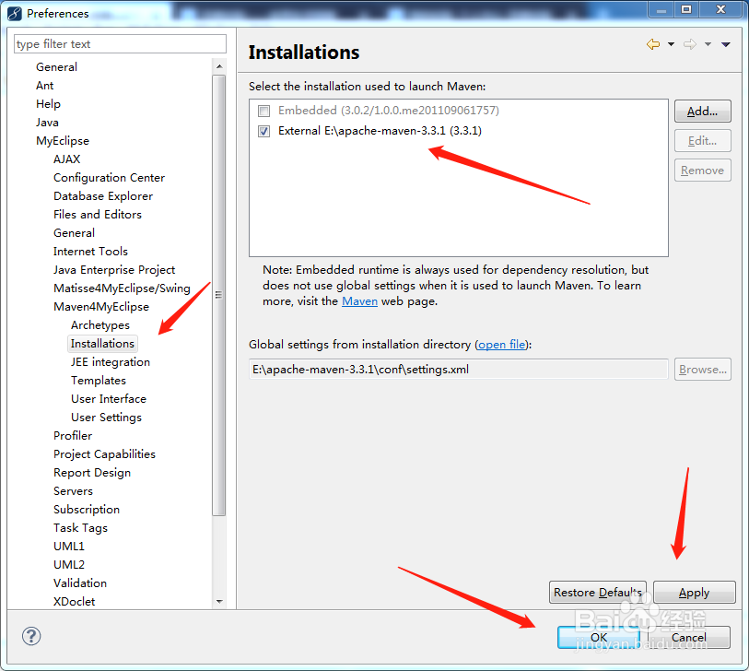Click the tree scrollbar up arrow
This screenshot has width=749, height=671.
tap(219, 66)
